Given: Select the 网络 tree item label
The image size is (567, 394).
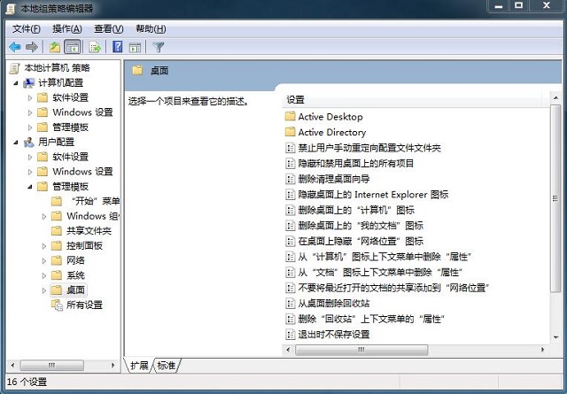Looking at the screenshot, I should click(x=75, y=260).
